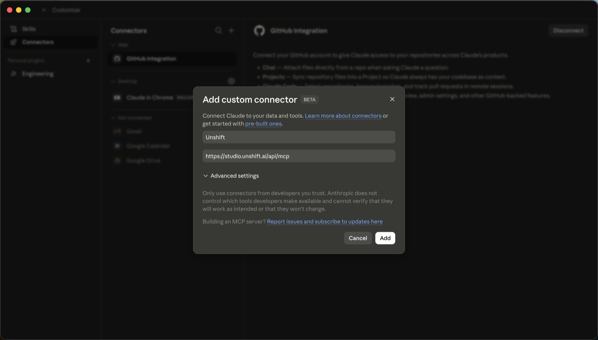Image resolution: width=598 pixels, height=340 pixels.
Task: Click the GitHub logo in header
Action: [259, 31]
